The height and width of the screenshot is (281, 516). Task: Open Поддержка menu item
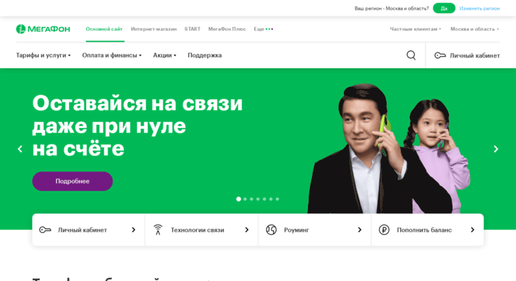pyautogui.click(x=205, y=55)
